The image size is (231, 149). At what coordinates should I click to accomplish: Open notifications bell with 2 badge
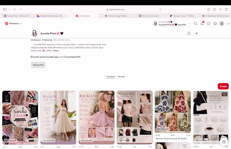tap(202, 24)
